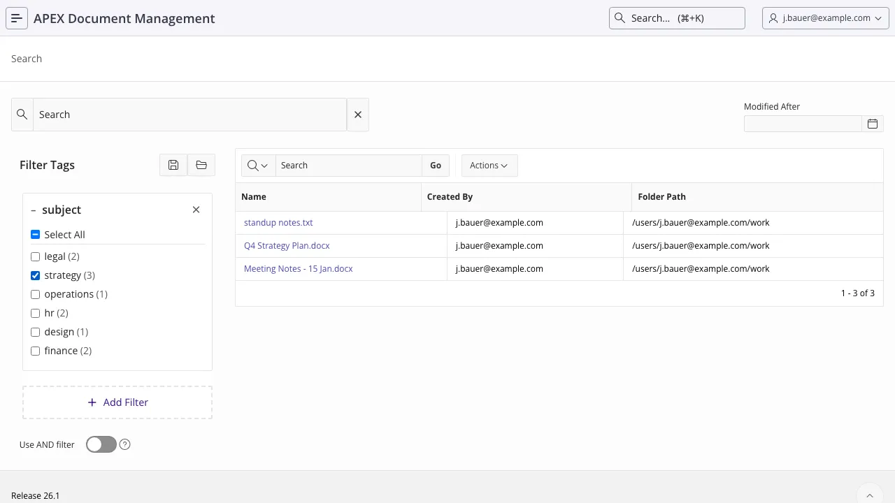Remove the subject filter card

196,210
